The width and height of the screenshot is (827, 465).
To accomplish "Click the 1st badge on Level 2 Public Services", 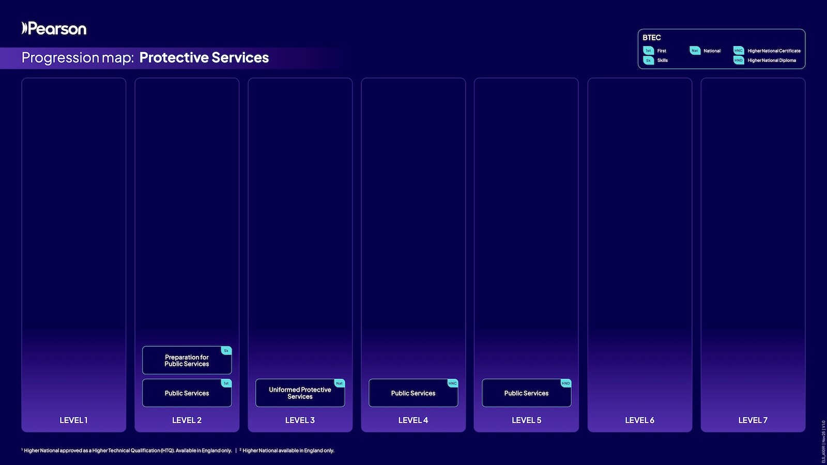I will point(226,383).
